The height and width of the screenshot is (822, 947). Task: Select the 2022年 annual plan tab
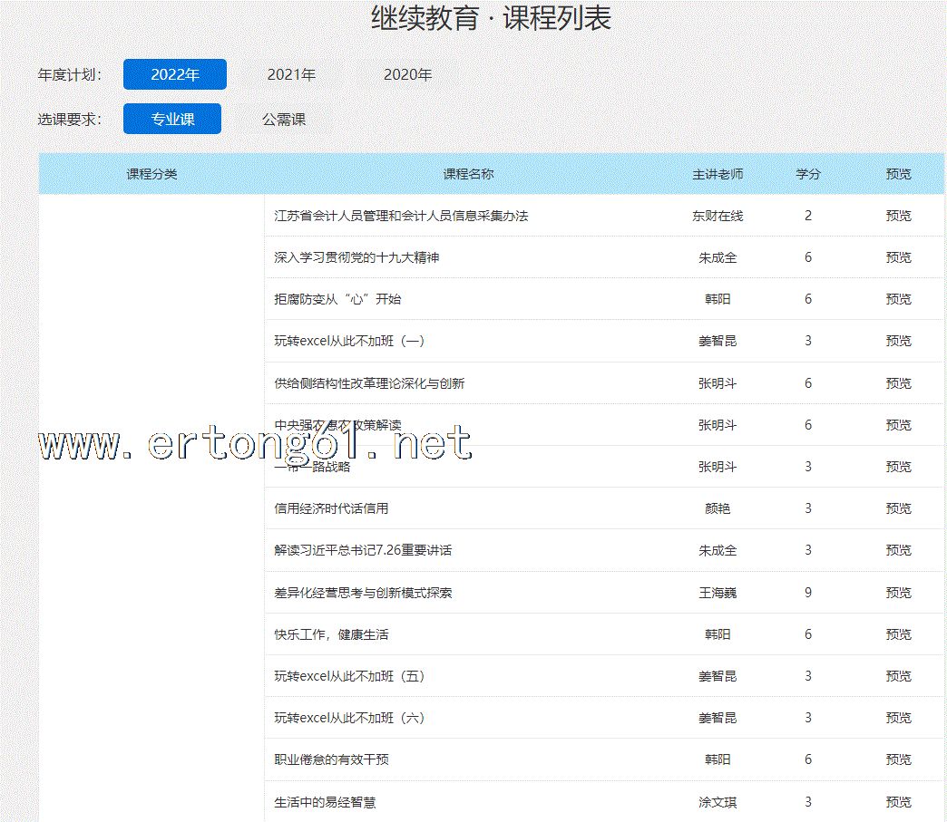click(x=175, y=74)
